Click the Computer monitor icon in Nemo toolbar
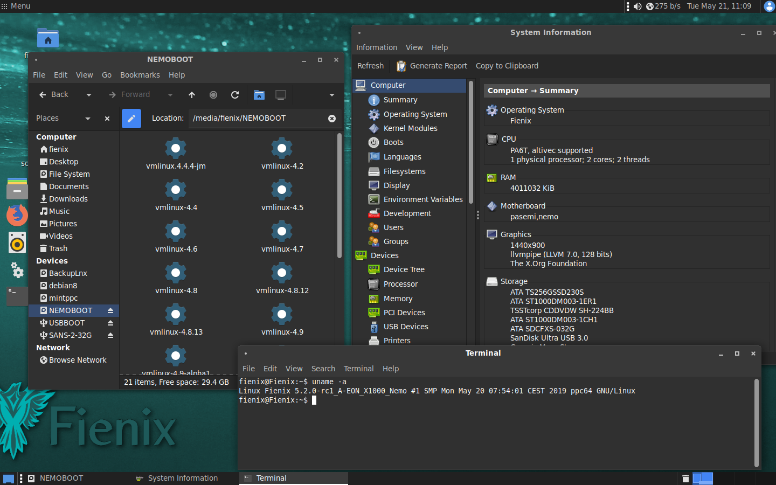 (x=281, y=95)
